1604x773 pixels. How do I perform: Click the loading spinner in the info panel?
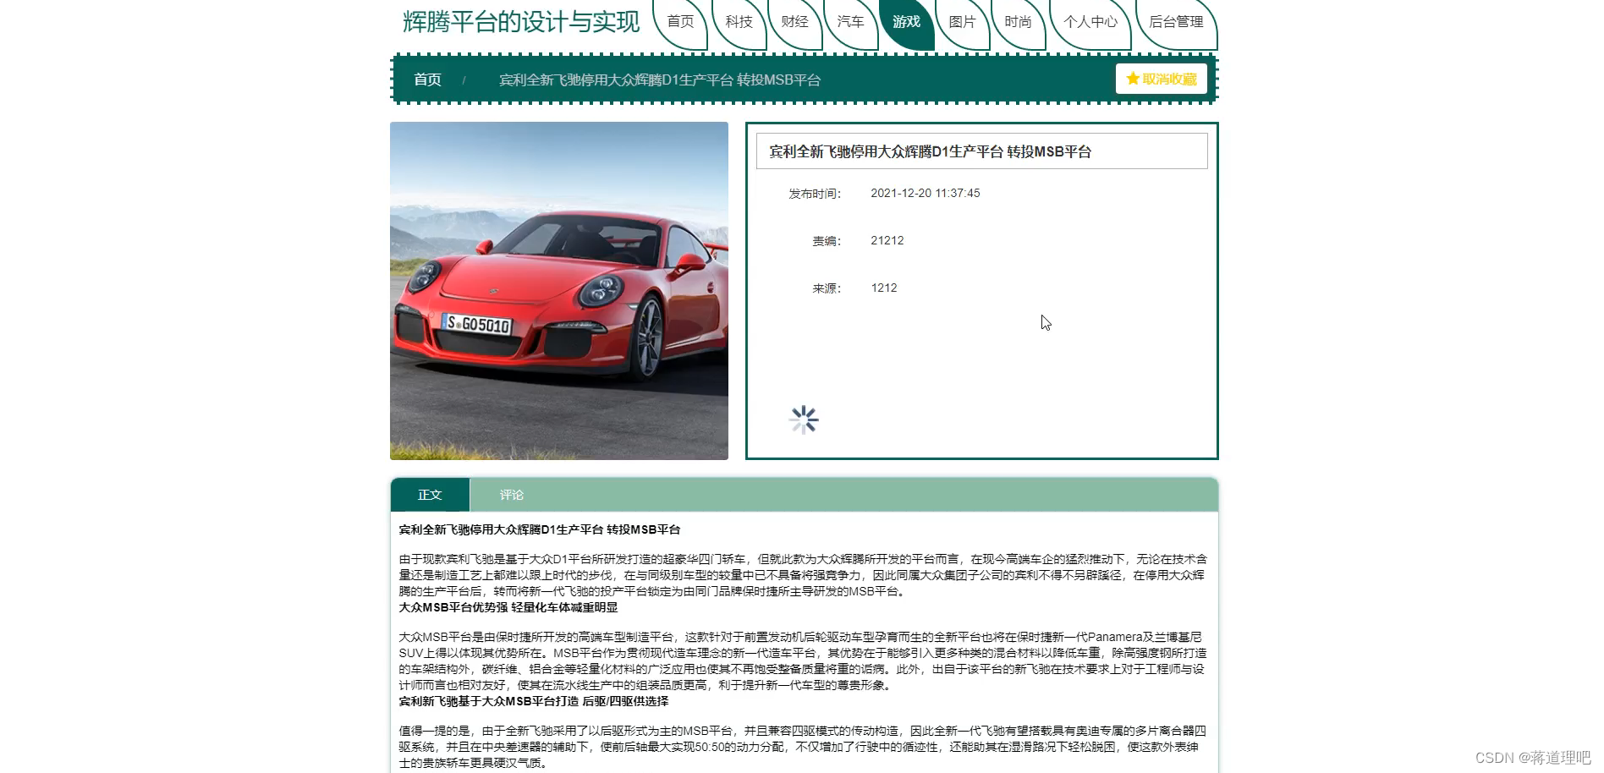click(803, 419)
